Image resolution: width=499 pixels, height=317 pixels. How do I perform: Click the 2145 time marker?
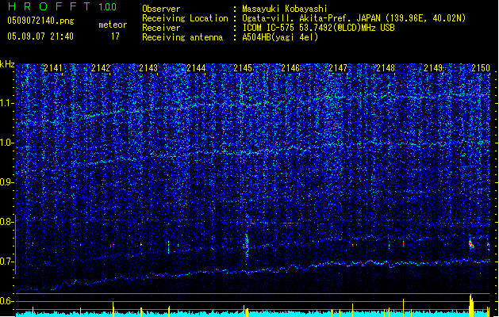(x=244, y=69)
